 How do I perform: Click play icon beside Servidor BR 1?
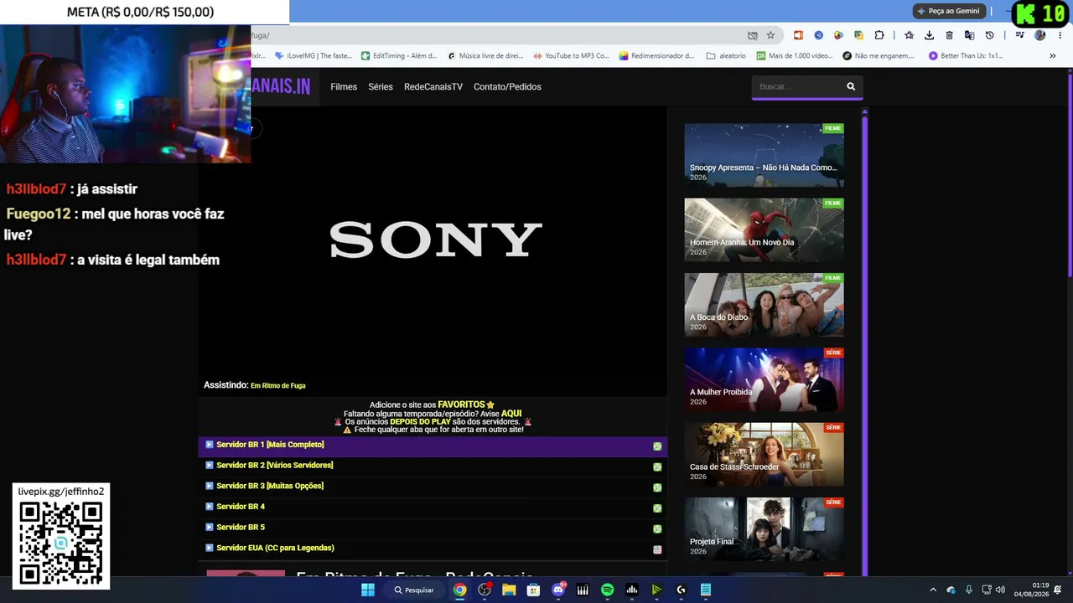[x=210, y=445]
